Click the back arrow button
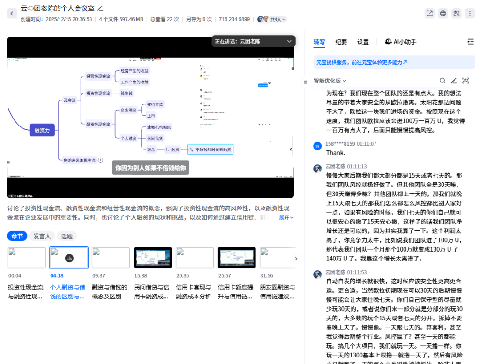The width and height of the screenshot is (480, 364). 12,13
